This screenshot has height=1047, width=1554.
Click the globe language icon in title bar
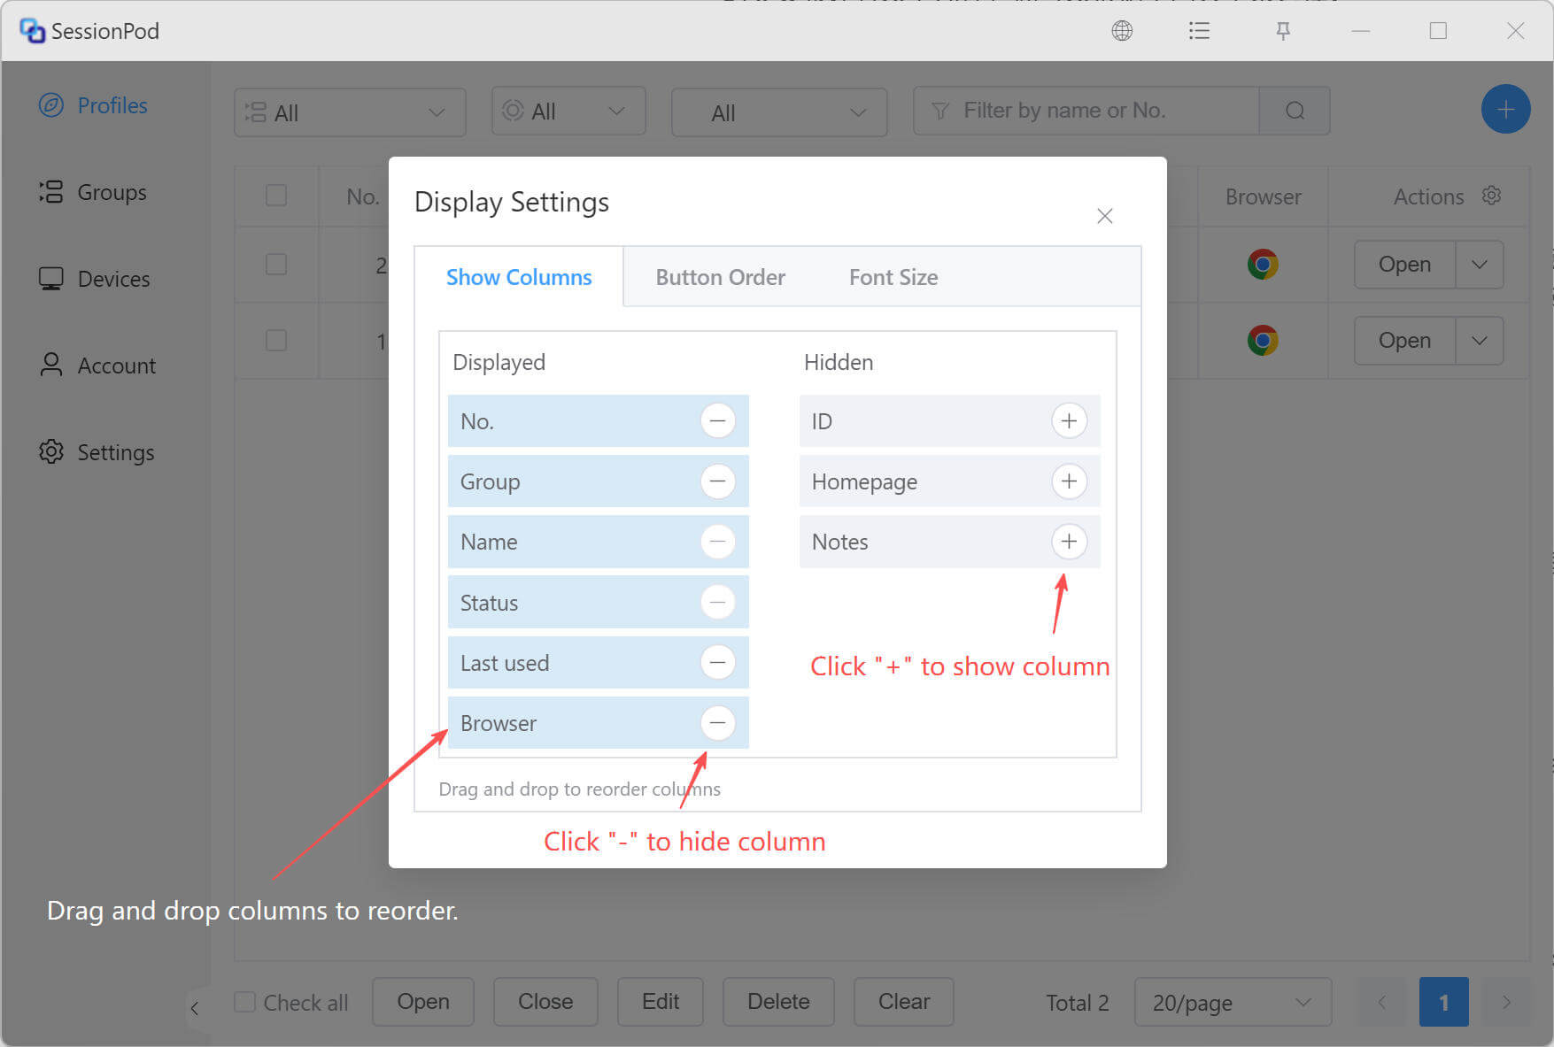tap(1122, 31)
